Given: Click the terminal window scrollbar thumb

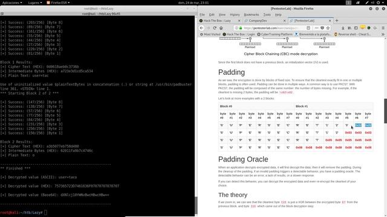Looking at the screenshot, I should pos(196,205).
